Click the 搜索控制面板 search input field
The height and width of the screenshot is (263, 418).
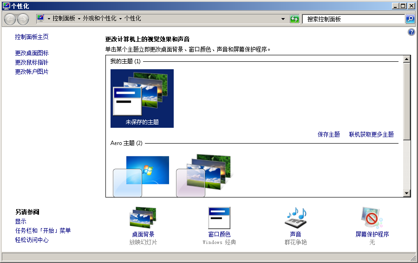[353, 19]
